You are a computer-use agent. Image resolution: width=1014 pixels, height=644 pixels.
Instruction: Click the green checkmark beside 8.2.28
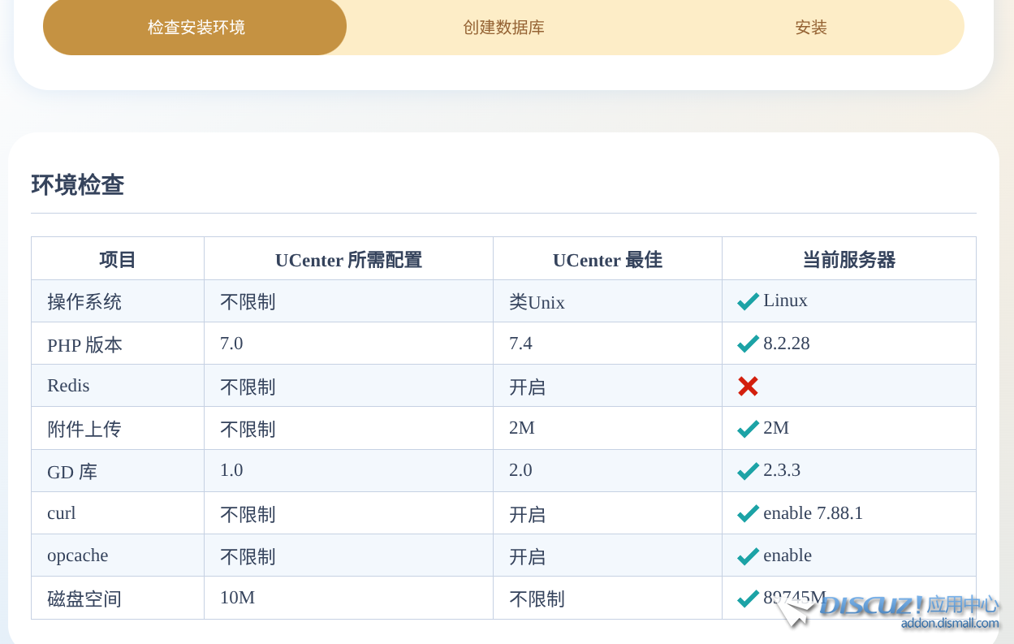(x=748, y=344)
